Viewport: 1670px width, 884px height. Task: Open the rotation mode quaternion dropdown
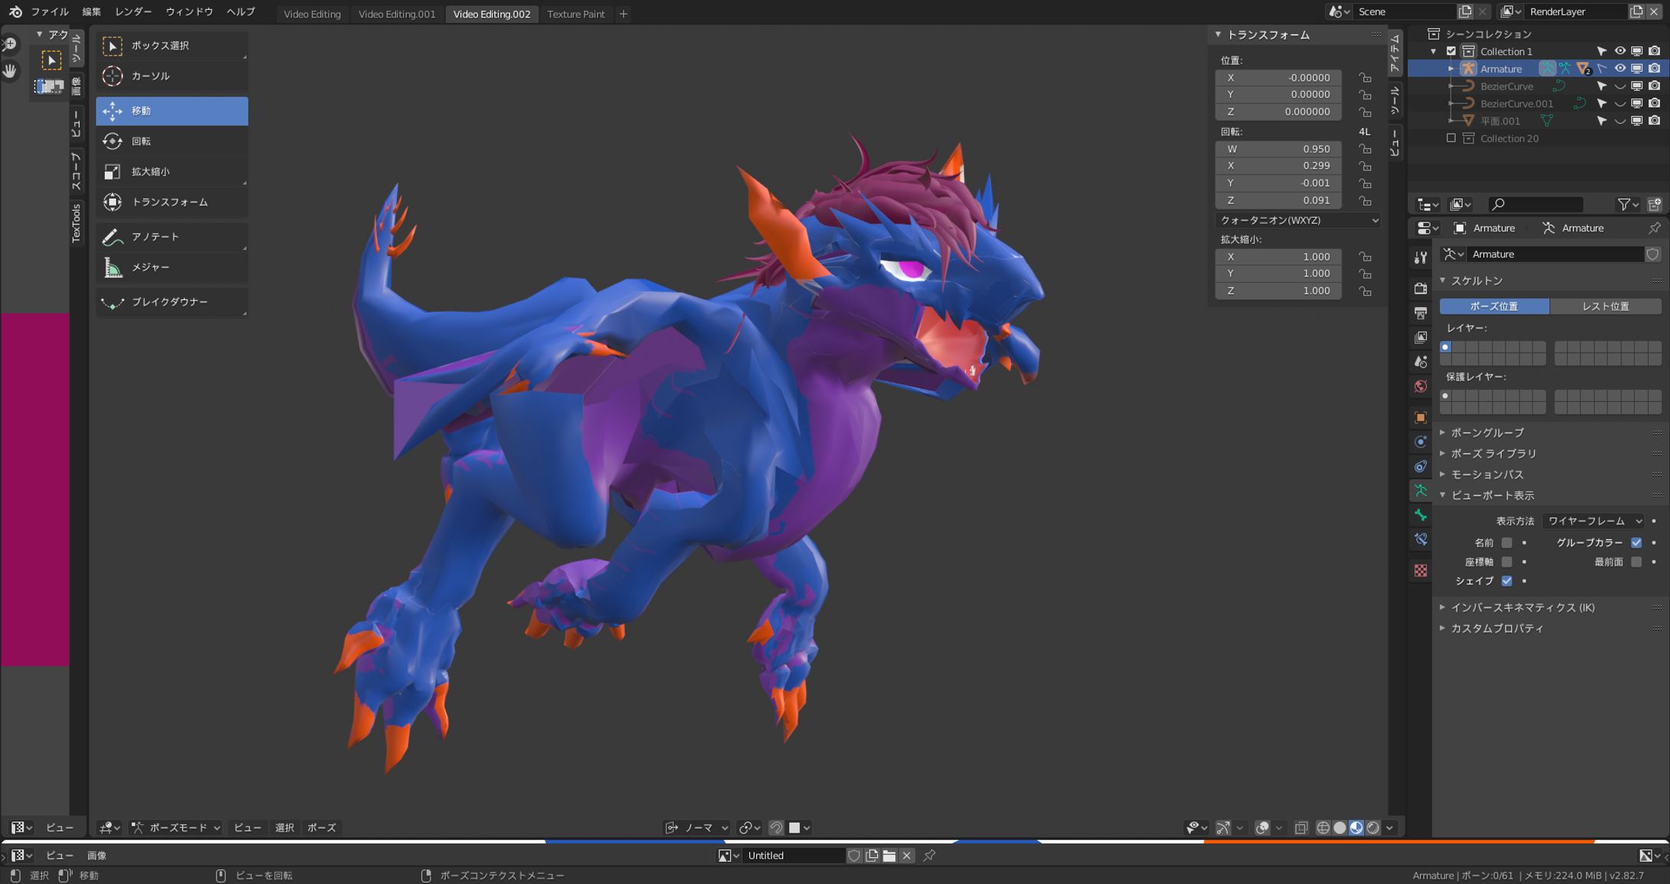pyautogui.click(x=1298, y=220)
